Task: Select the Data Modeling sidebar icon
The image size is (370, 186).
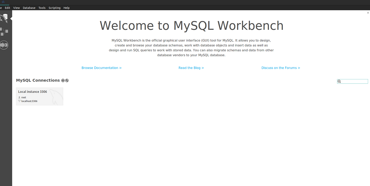Action: tap(4, 31)
